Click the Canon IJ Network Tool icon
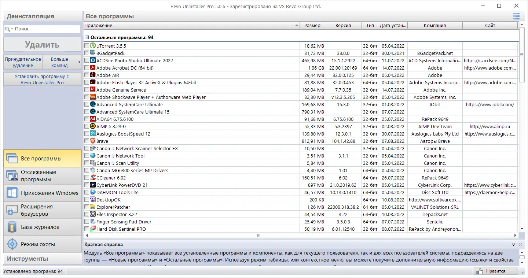 point(93,156)
